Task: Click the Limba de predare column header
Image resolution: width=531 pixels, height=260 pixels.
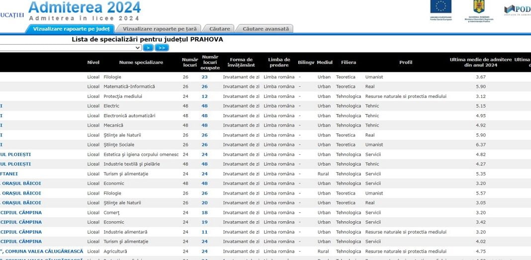Action: (x=279, y=62)
